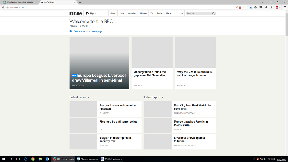The width and height of the screenshot is (288, 162).
Task: Reload the current page
Action: pos(245,7)
